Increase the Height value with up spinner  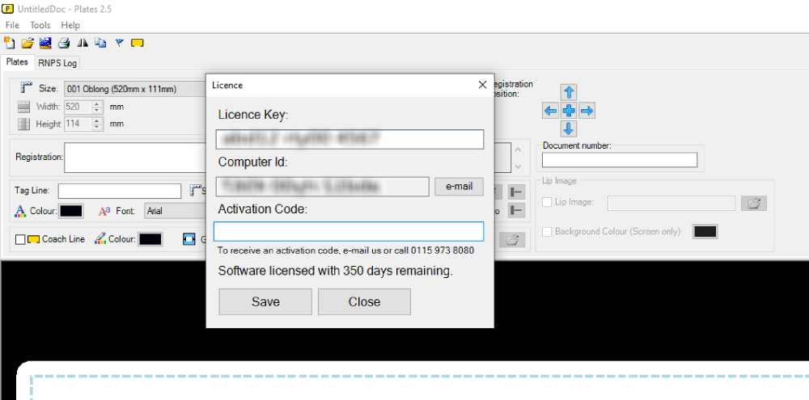pyautogui.click(x=97, y=120)
